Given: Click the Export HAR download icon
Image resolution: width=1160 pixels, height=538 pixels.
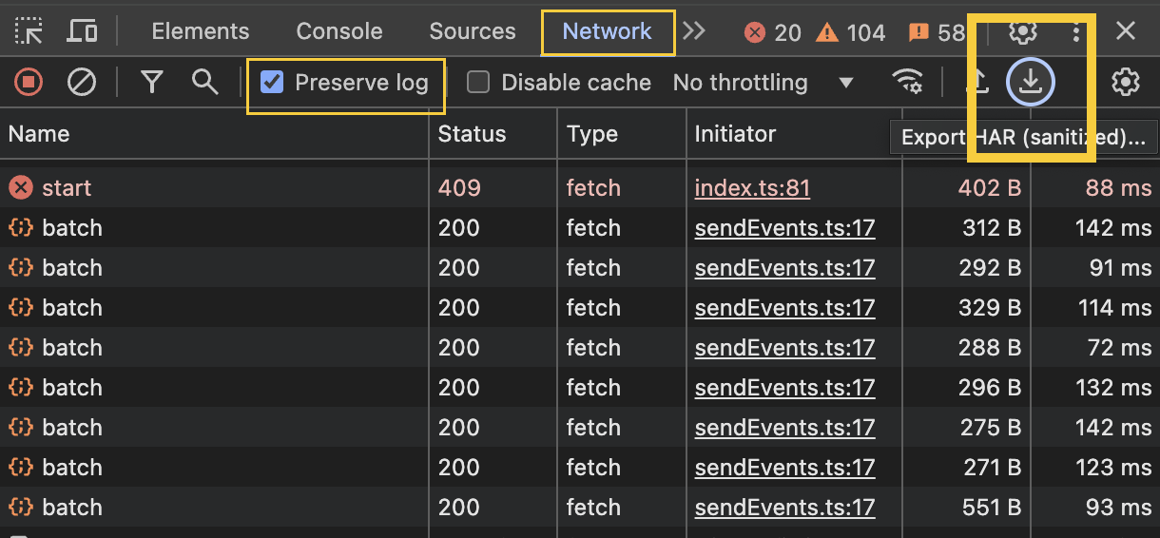Looking at the screenshot, I should tap(1031, 83).
